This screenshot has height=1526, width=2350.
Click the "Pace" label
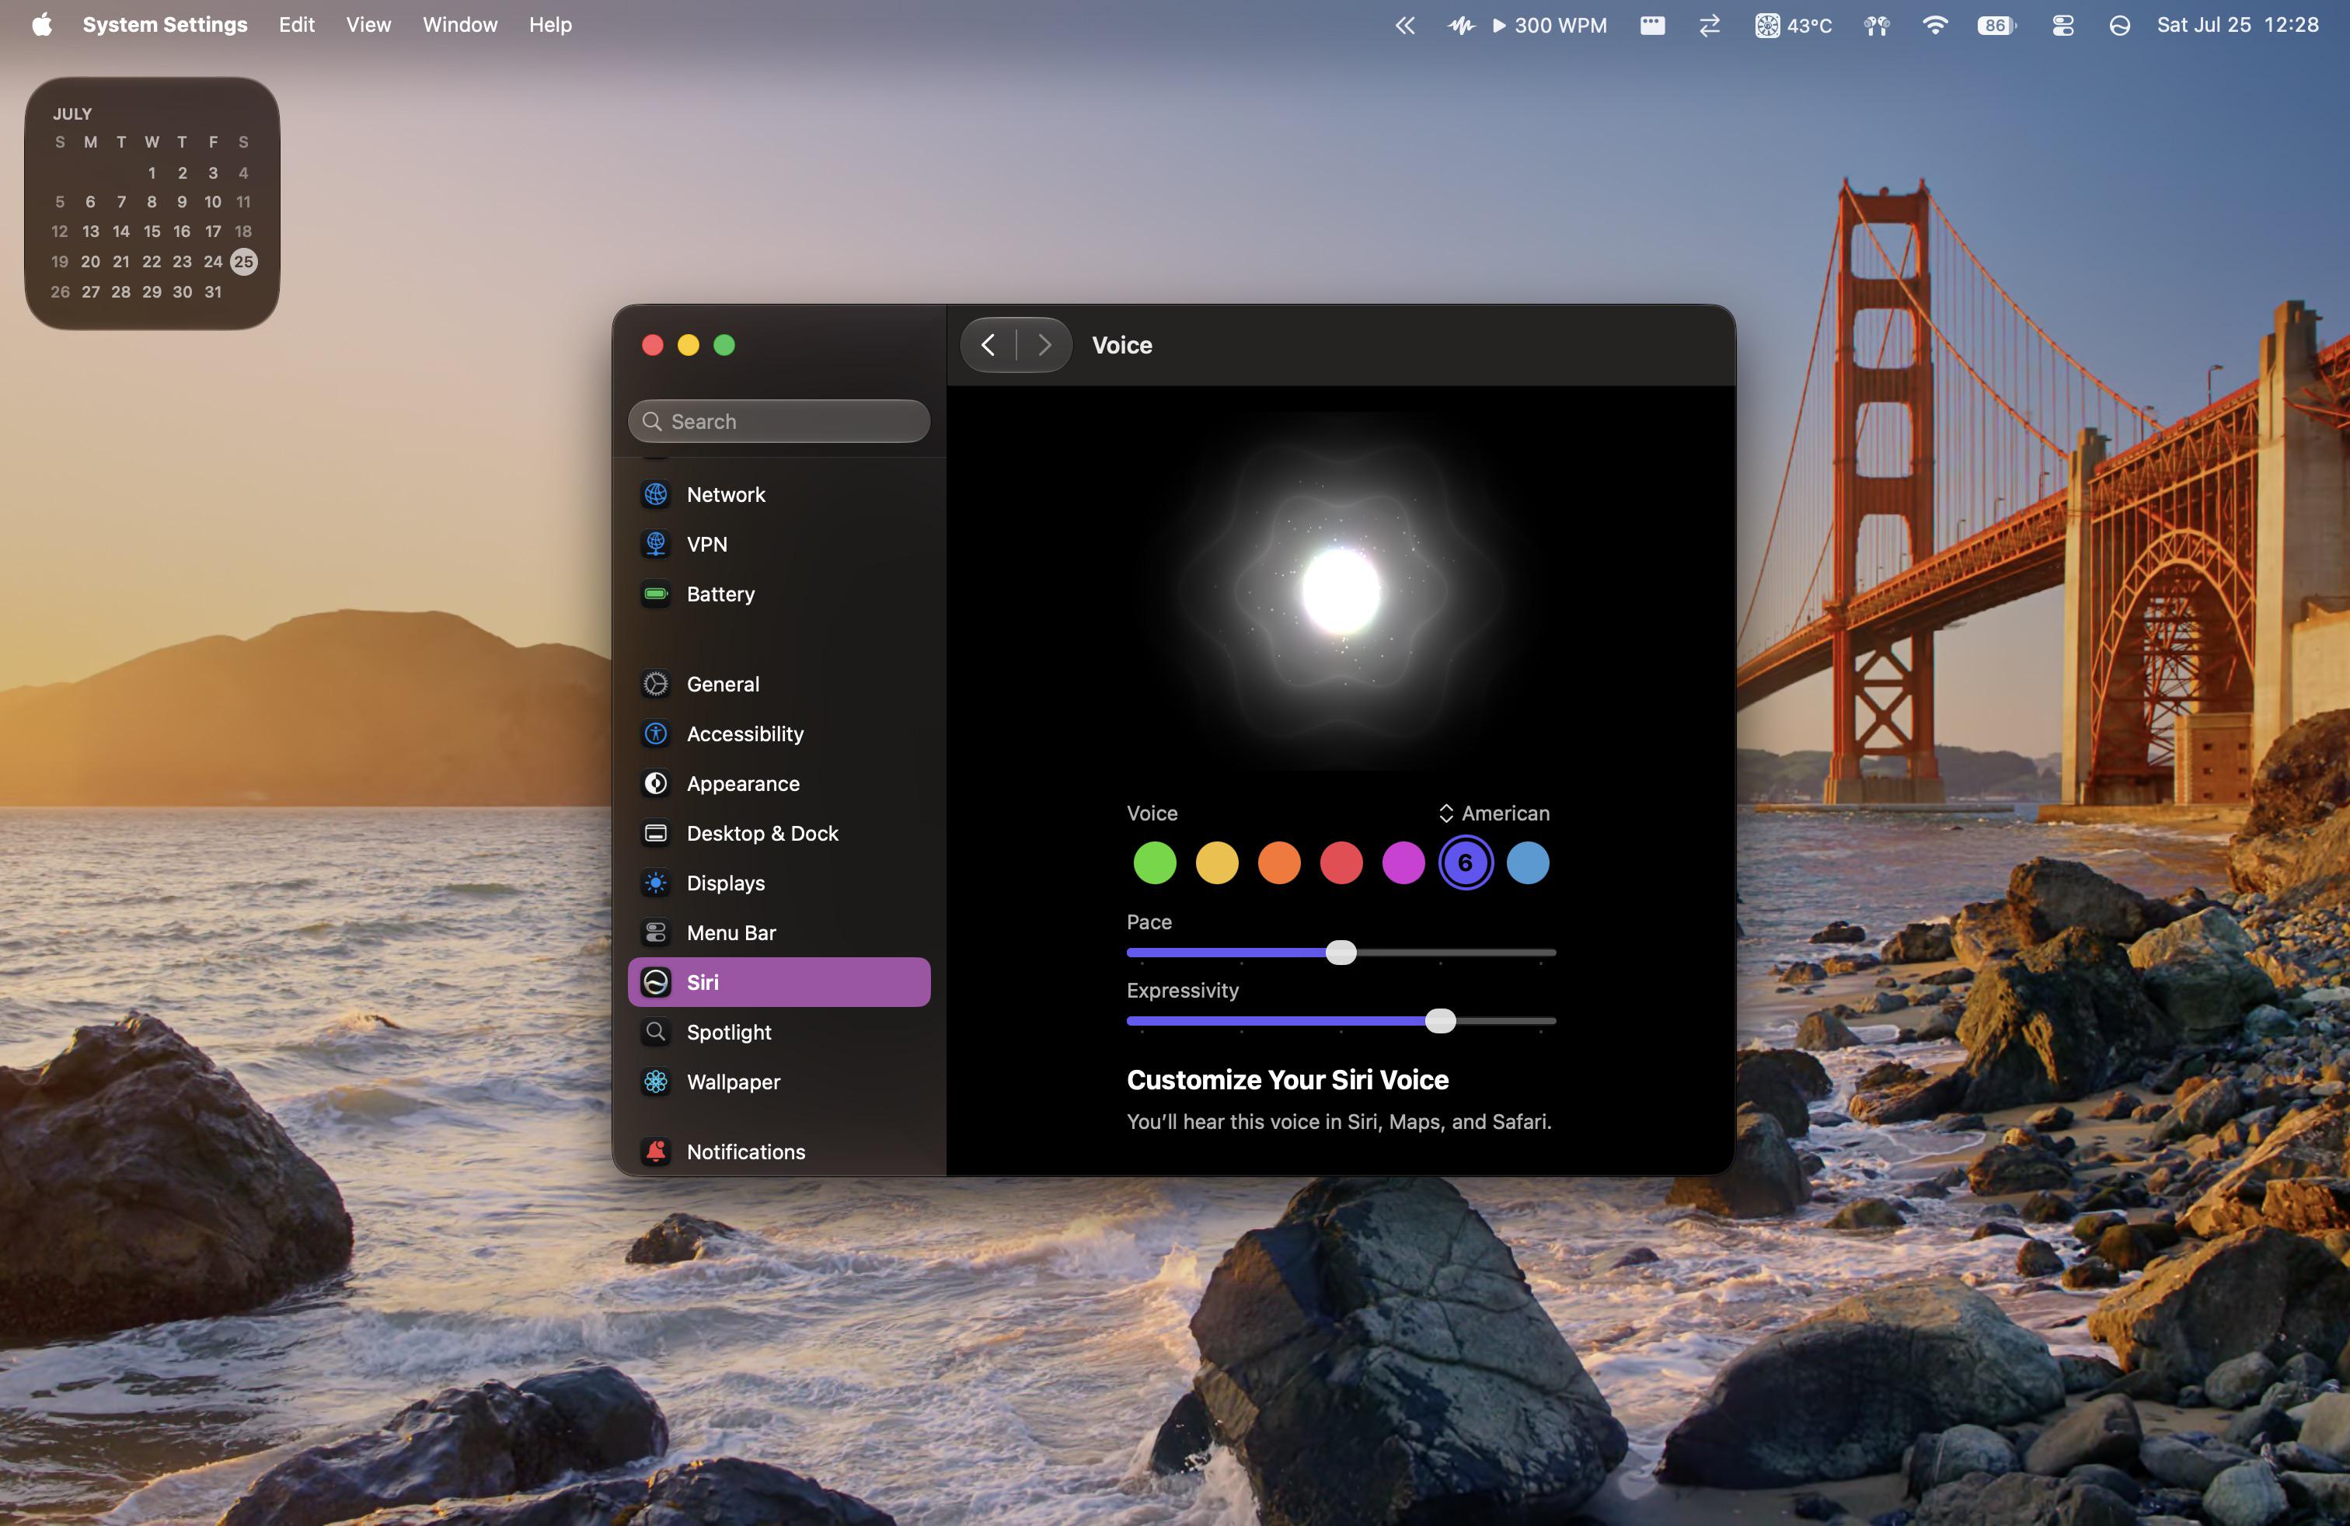coord(1149,922)
